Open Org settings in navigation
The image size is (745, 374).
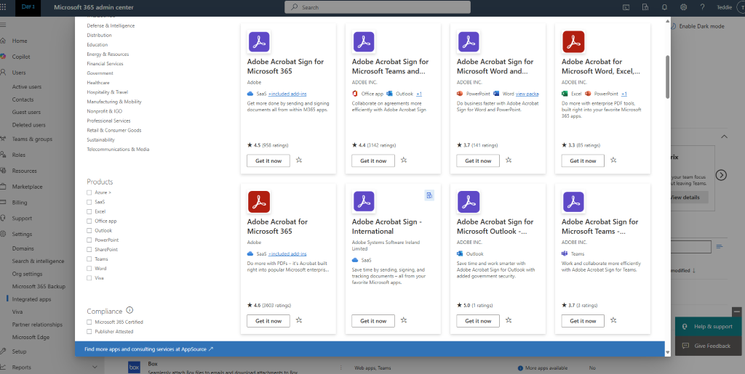pyautogui.click(x=27, y=274)
